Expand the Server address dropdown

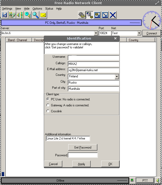96,33
